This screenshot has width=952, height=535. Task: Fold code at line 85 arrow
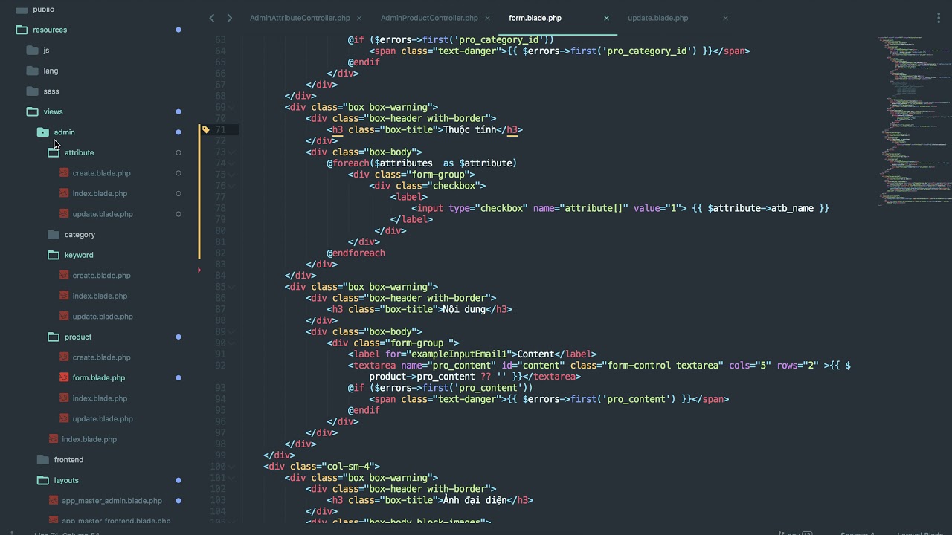[231, 287]
